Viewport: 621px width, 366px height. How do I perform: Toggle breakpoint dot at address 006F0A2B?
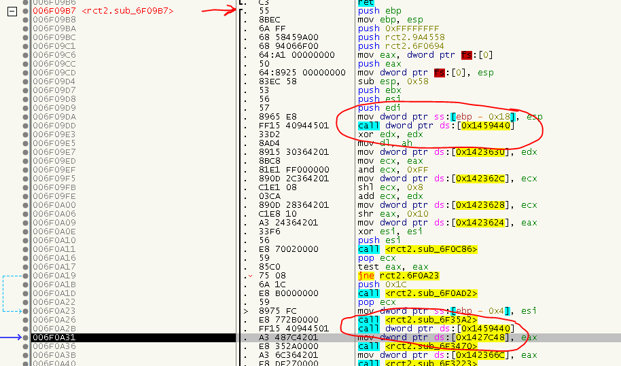(26, 329)
